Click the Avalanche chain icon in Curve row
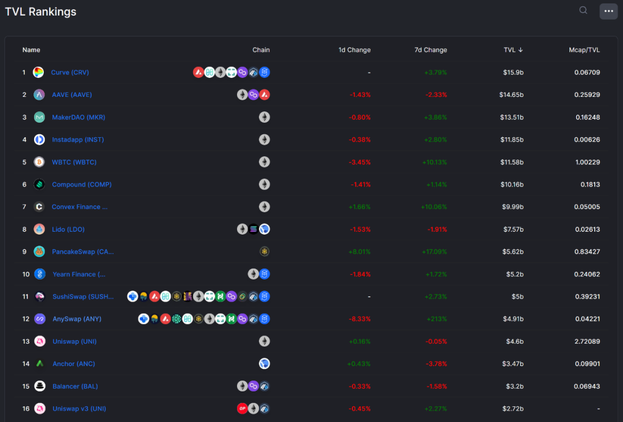 point(198,72)
